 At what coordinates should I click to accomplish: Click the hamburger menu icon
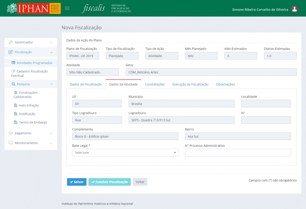click(x=67, y=8)
